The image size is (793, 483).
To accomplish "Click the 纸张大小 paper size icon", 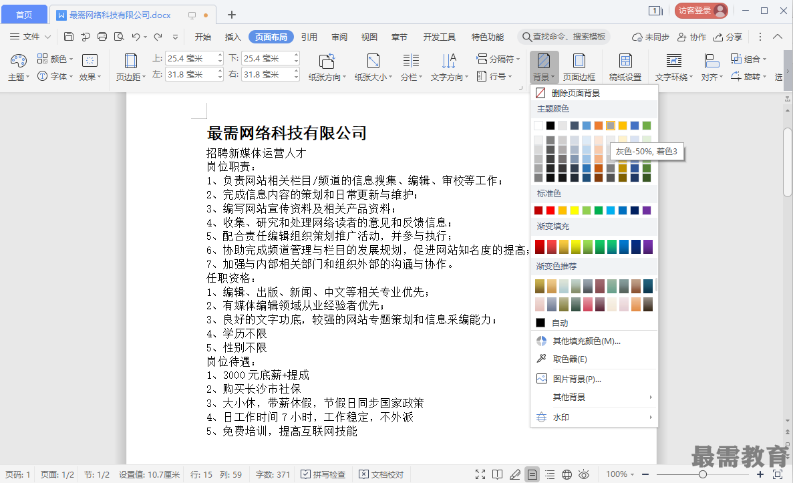I will [373, 61].
